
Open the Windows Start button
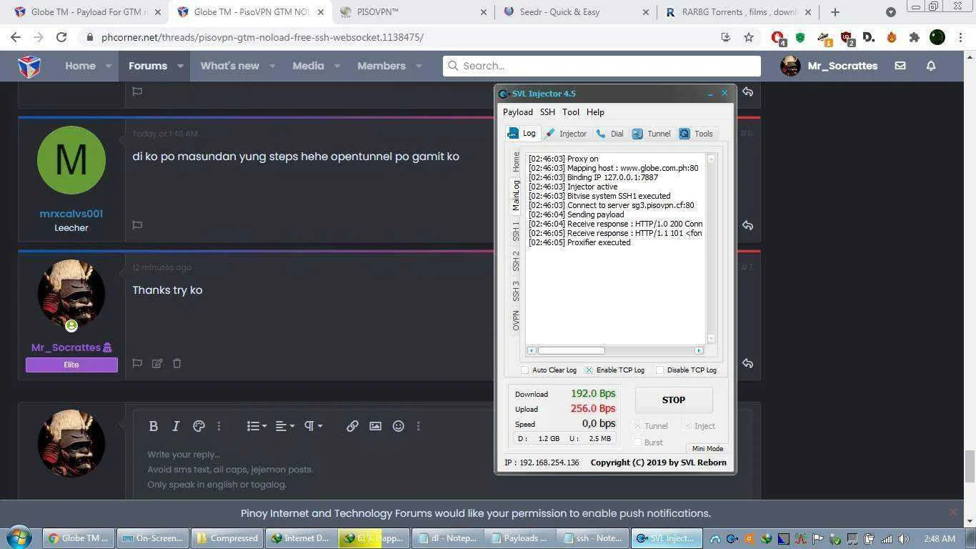pyautogui.click(x=19, y=538)
